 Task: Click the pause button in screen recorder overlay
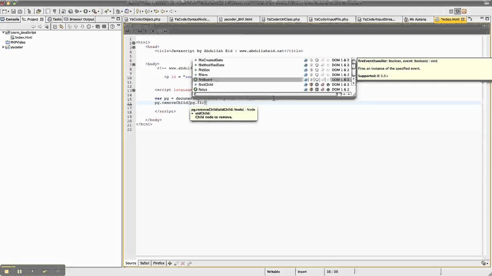click(19, 271)
